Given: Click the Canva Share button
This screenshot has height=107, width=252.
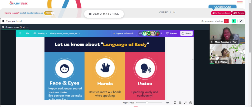Looking at the screenshot, I should (x=186, y=33).
